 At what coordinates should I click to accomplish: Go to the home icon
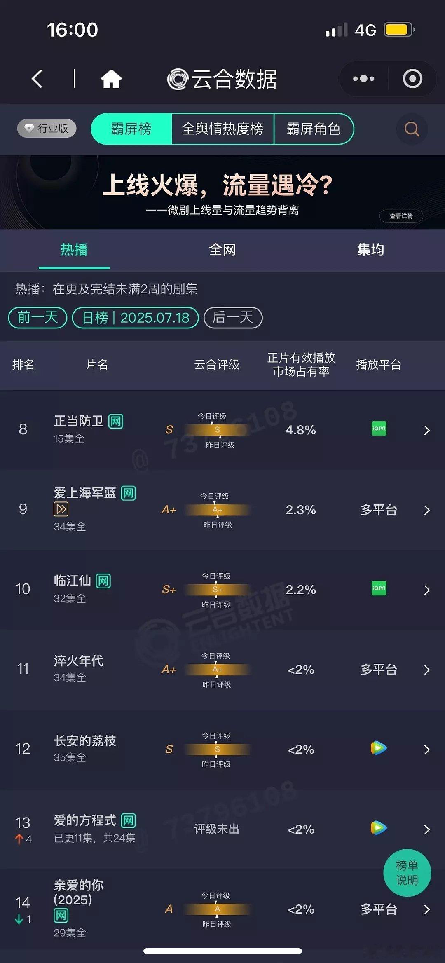pyautogui.click(x=111, y=79)
